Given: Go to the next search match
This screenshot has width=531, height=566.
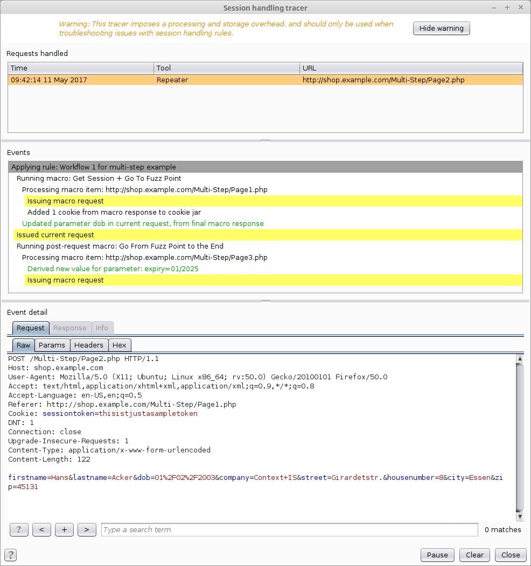Looking at the screenshot, I should pos(87,529).
